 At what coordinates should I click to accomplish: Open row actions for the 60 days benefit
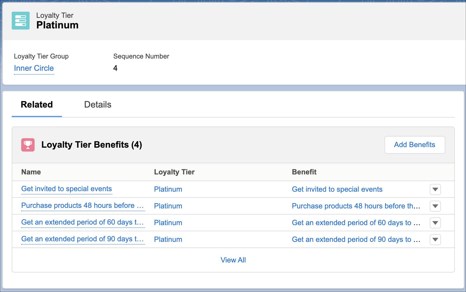(435, 223)
